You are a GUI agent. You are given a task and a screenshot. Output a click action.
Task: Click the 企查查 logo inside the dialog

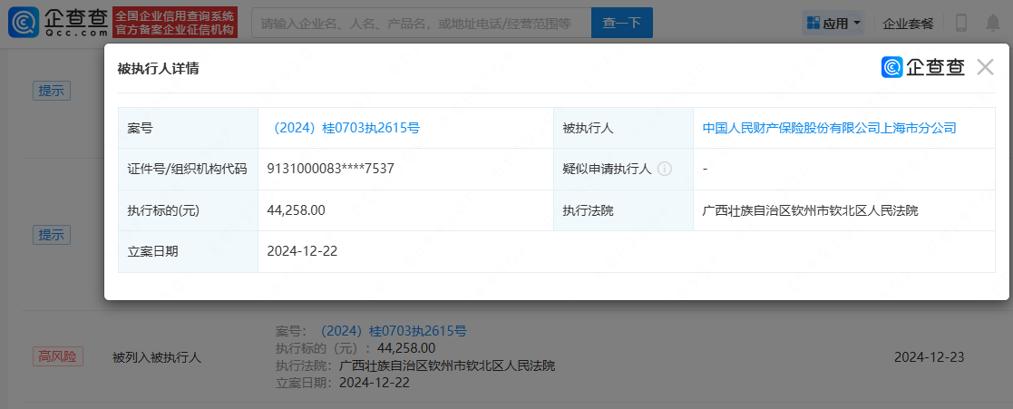[922, 67]
